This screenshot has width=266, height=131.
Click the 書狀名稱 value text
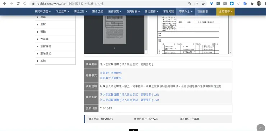point(127,64)
